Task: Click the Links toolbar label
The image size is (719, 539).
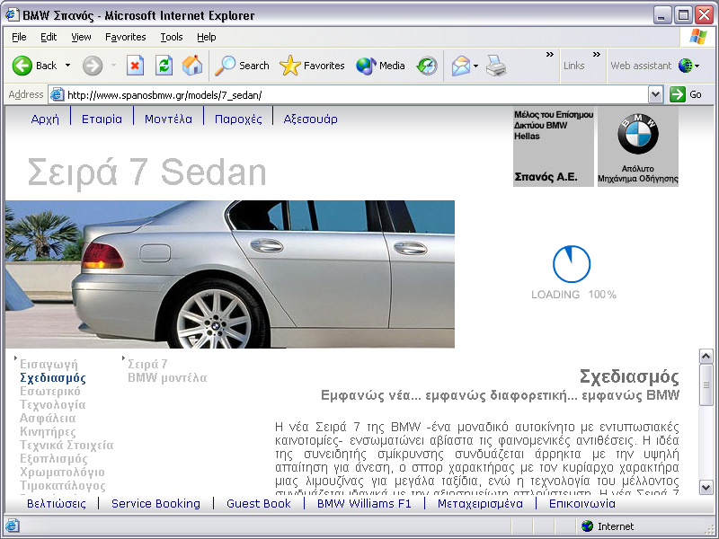Action: (574, 66)
